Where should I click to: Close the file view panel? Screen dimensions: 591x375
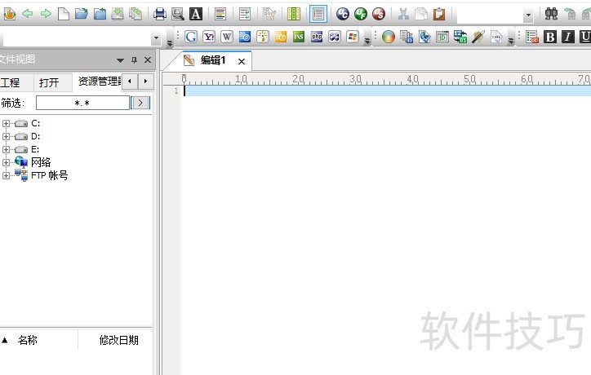[x=148, y=60]
